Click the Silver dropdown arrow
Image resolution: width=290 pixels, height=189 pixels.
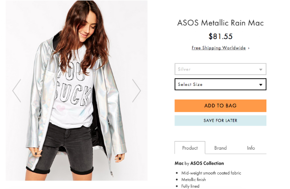pyautogui.click(x=261, y=70)
